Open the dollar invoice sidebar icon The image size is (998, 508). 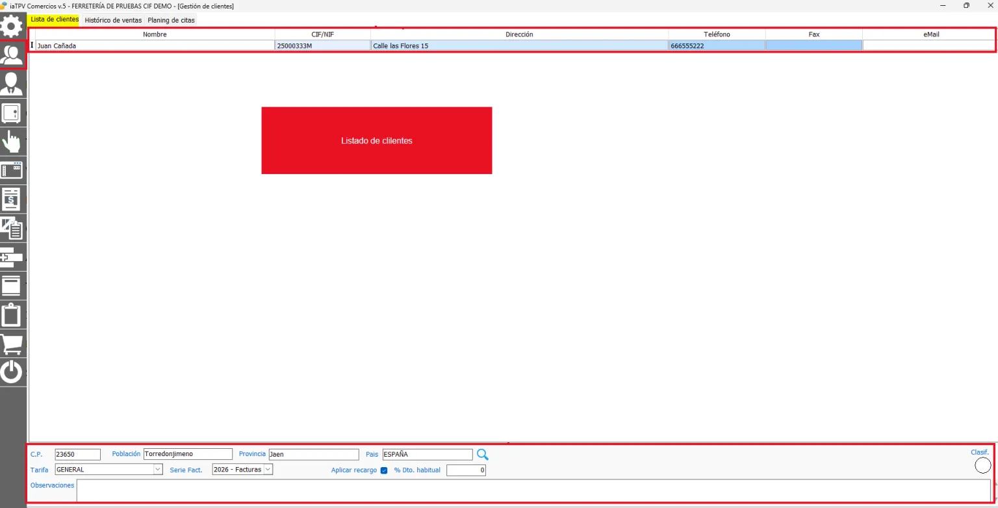pyautogui.click(x=12, y=199)
